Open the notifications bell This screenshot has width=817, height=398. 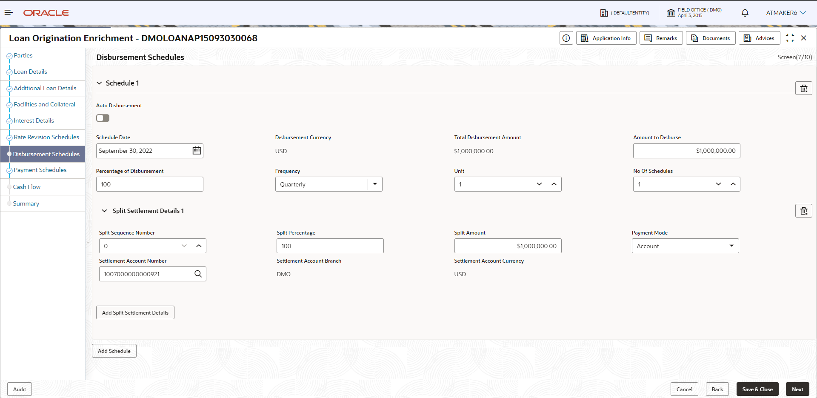click(745, 13)
